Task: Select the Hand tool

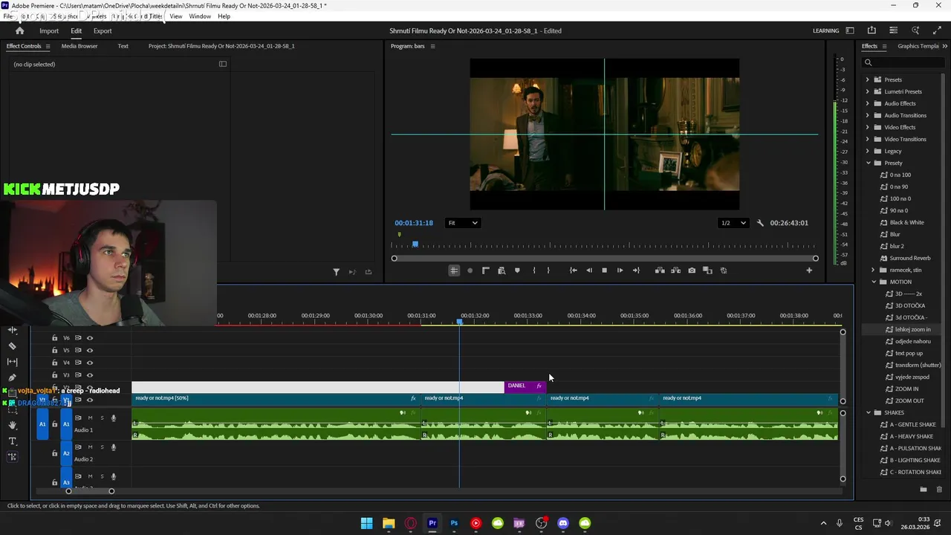Action: coord(12,425)
